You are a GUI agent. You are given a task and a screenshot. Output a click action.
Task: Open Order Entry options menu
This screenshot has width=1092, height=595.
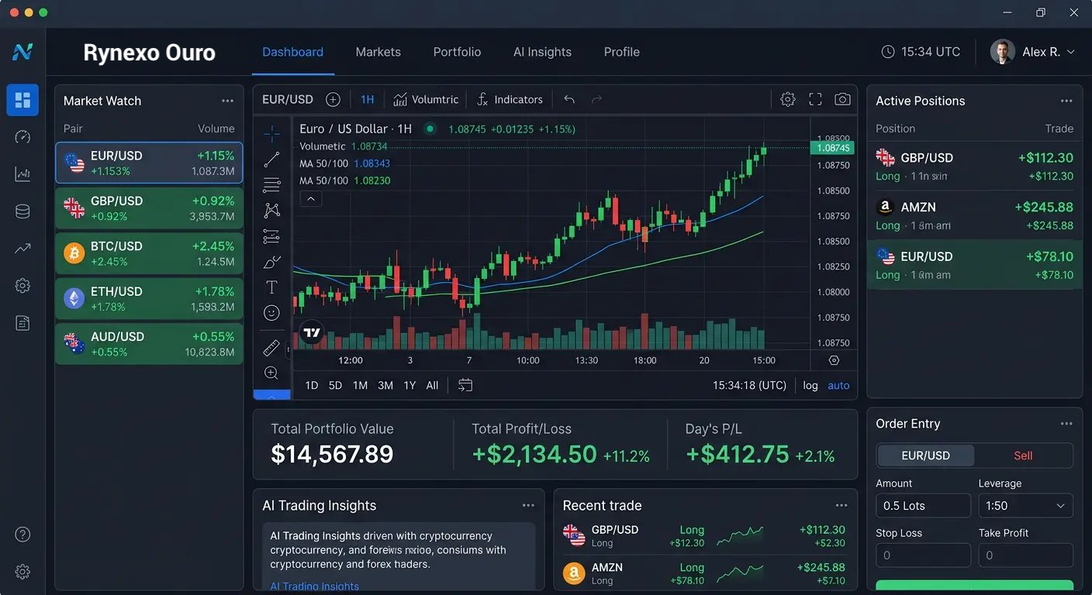click(1066, 424)
